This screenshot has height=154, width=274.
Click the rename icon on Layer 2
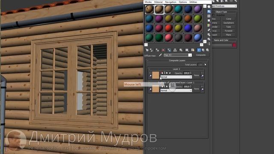tap(167, 73)
